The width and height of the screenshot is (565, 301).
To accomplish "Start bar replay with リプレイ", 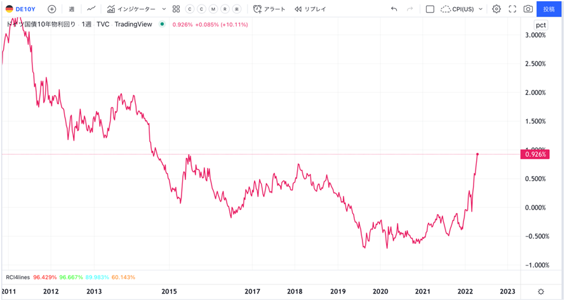I will tap(310, 9).
